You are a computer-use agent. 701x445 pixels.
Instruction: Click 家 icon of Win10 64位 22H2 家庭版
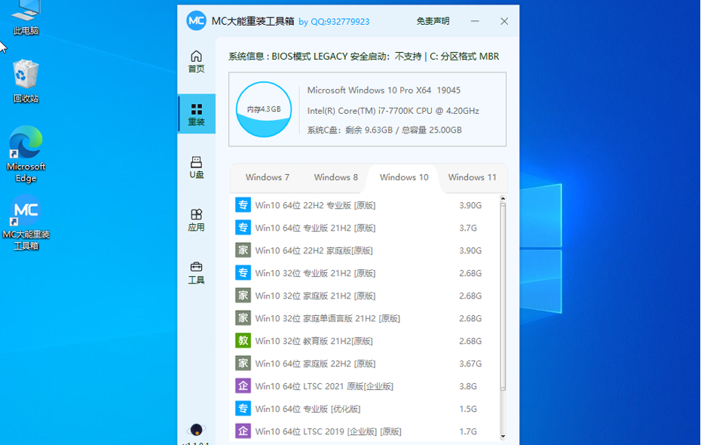pyautogui.click(x=243, y=250)
